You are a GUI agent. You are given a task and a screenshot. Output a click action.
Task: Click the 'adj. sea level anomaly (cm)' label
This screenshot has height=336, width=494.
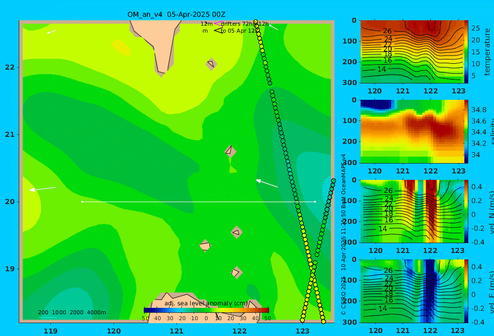(206, 303)
